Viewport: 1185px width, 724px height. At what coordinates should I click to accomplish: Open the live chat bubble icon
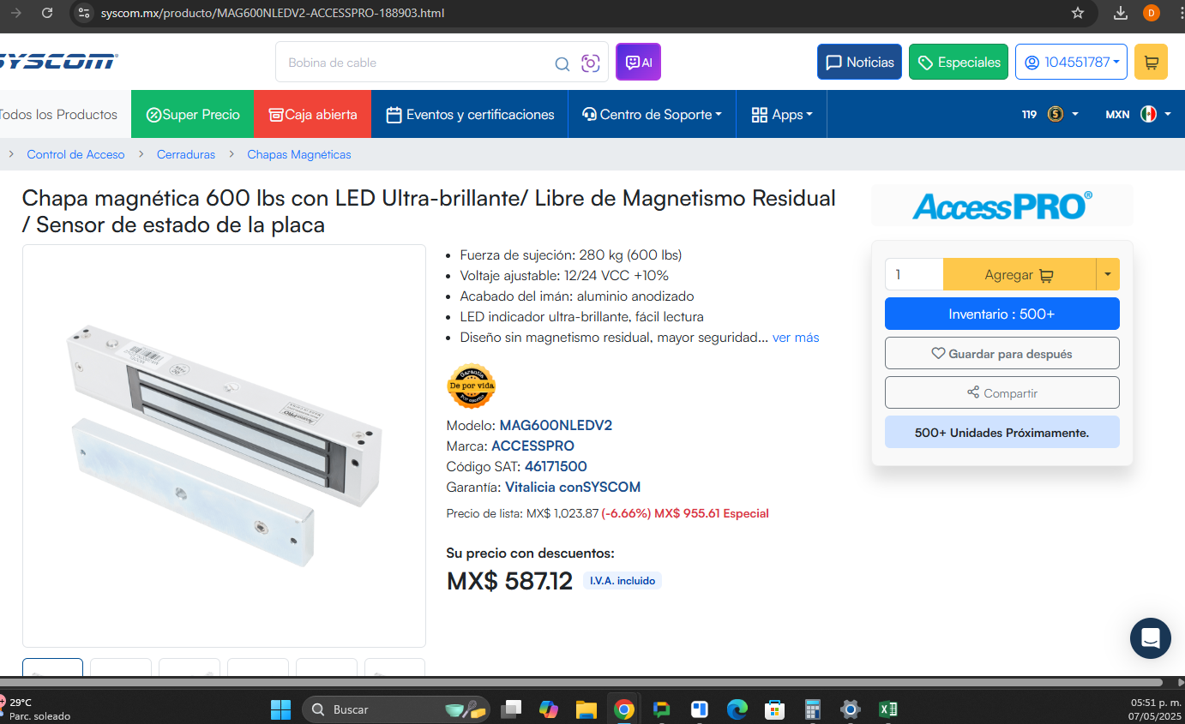[x=1150, y=638]
